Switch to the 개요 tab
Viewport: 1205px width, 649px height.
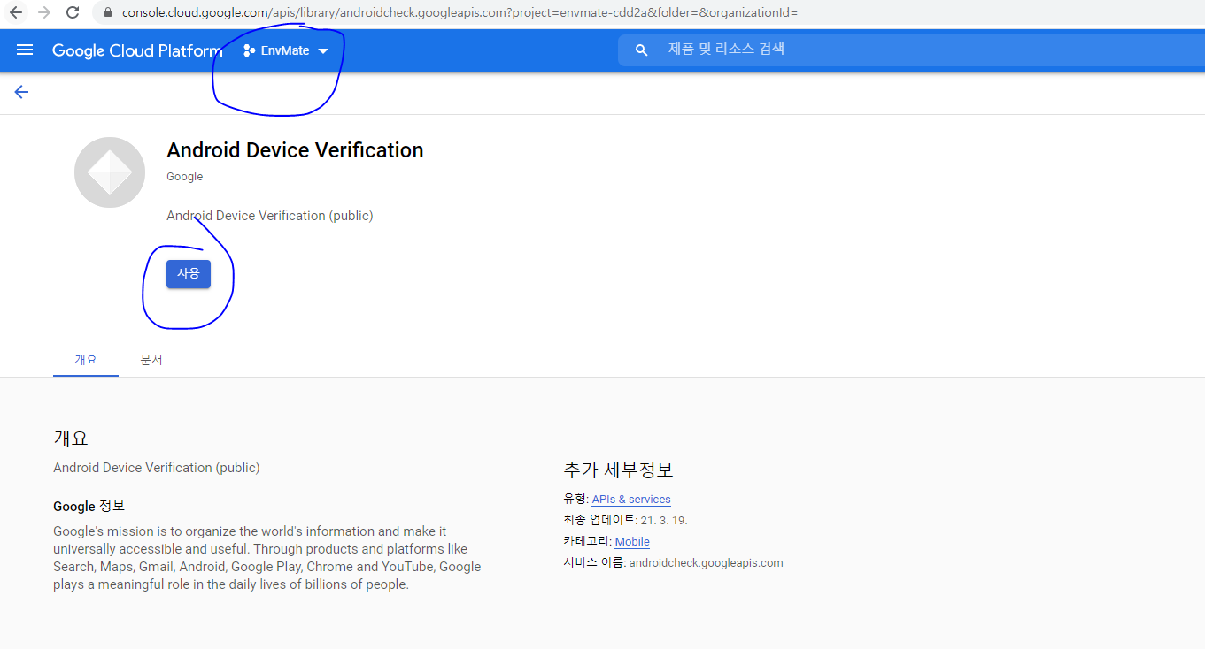click(x=86, y=360)
